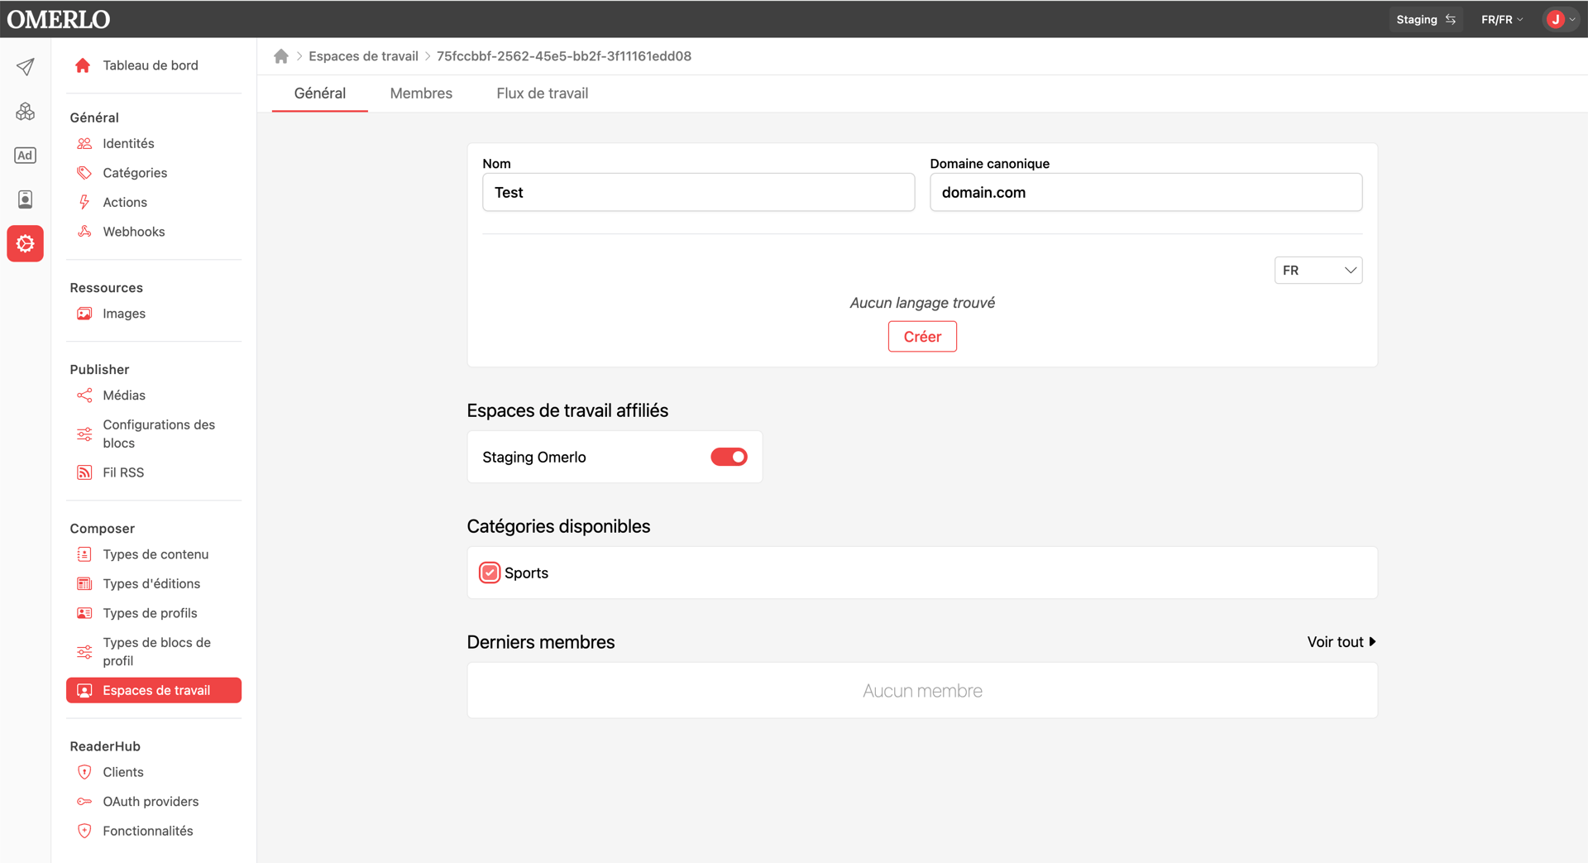This screenshot has height=863, width=1588.
Task: Open the user avatar J menu
Action: coord(1561,19)
